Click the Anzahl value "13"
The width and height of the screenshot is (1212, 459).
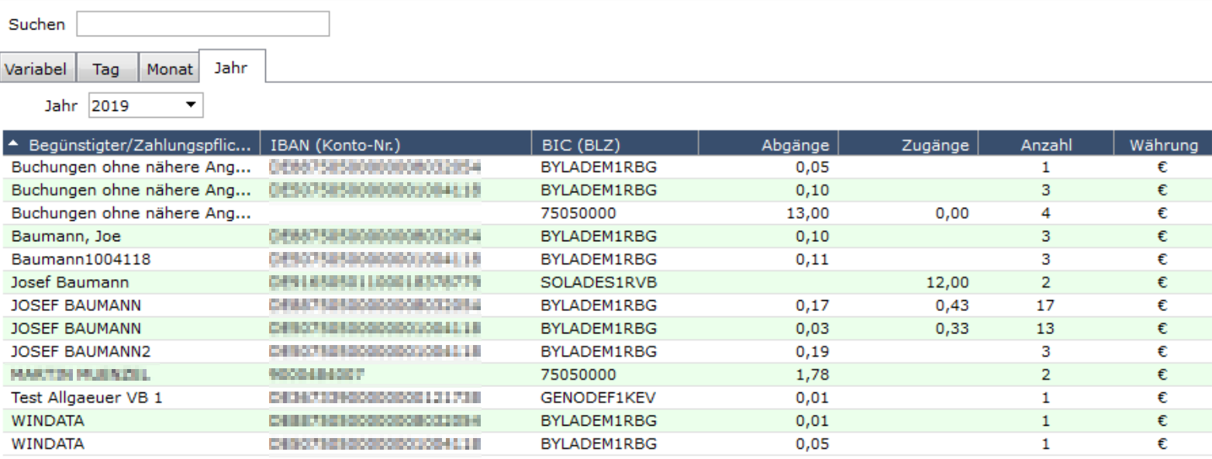[x=1045, y=329]
